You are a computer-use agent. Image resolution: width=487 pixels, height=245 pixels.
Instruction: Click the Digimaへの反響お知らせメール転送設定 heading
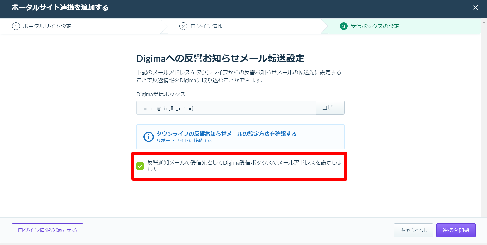[x=220, y=58]
